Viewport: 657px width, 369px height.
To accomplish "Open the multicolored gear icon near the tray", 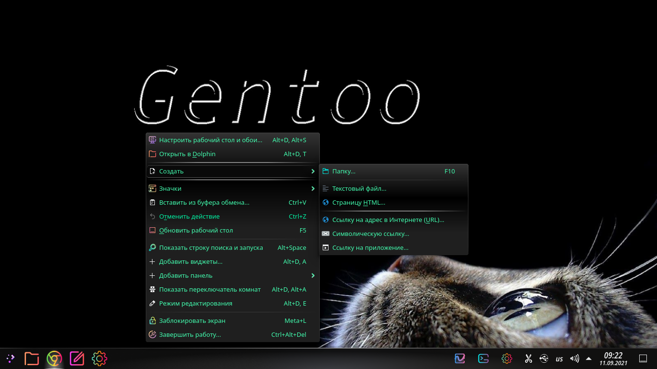I will pyautogui.click(x=506, y=358).
